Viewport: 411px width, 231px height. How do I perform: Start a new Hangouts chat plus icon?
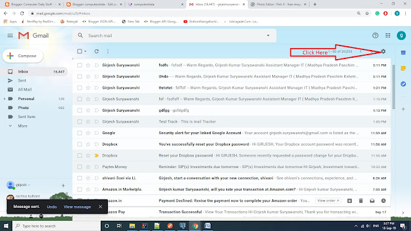tap(63, 185)
